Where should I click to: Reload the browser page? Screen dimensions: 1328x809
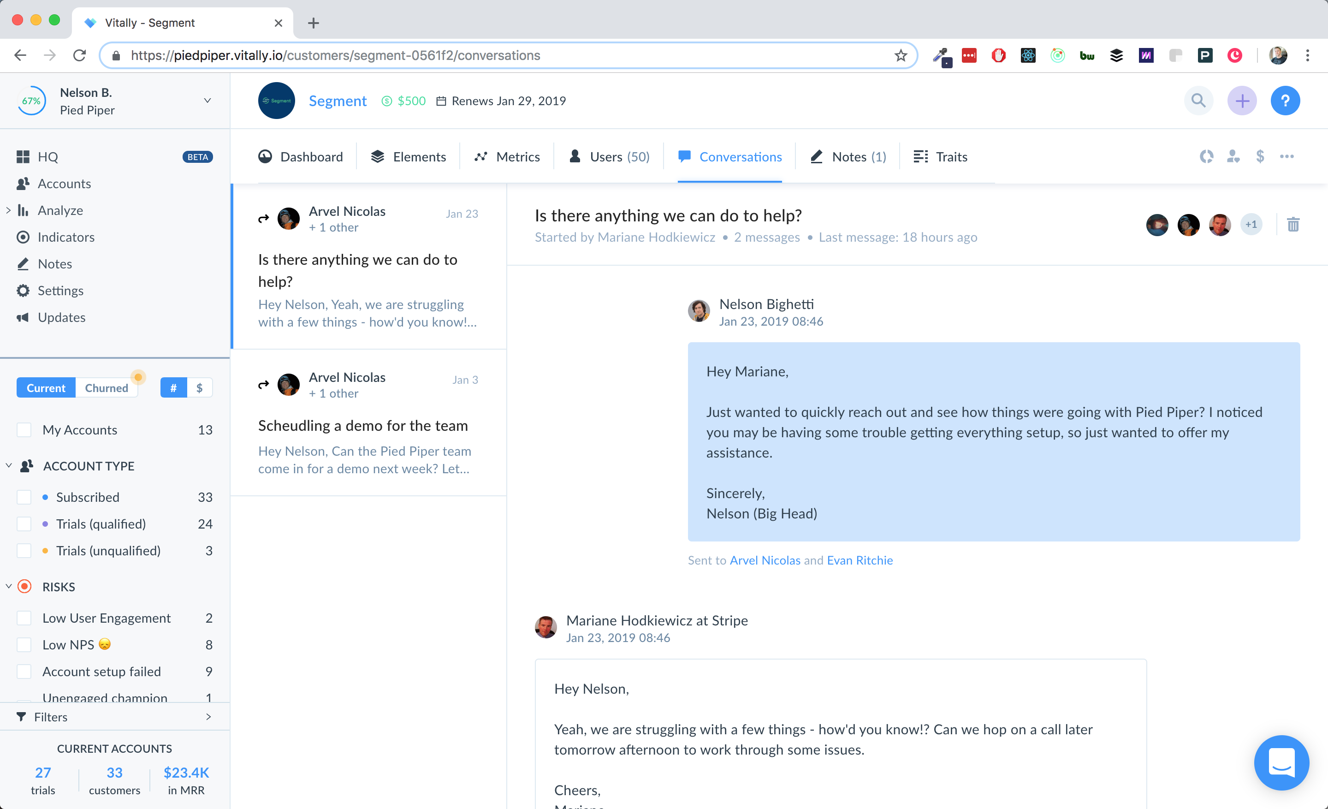(x=79, y=55)
